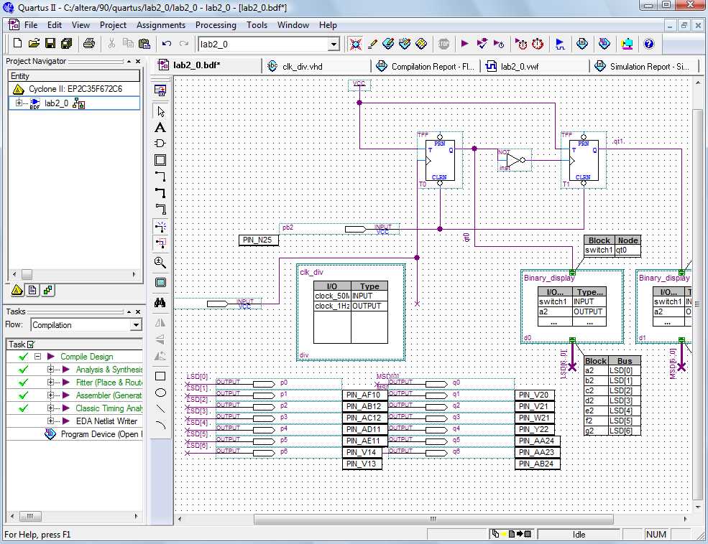The width and height of the screenshot is (708, 544).
Task: Select the Symbol tool (gate icon)
Action: click(160, 144)
